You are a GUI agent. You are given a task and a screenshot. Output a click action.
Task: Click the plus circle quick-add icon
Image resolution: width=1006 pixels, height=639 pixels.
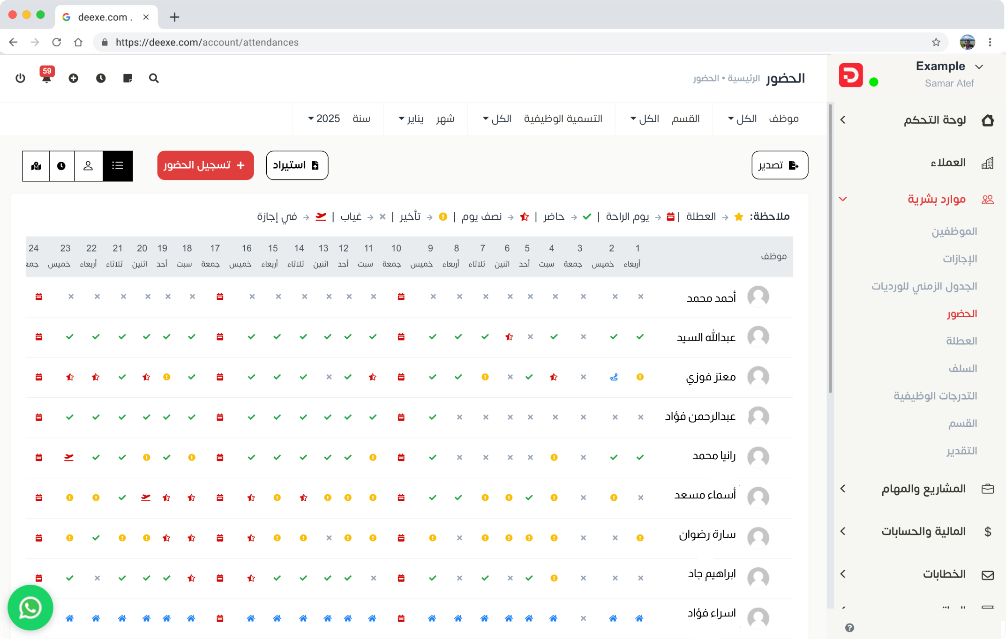pyautogui.click(x=73, y=78)
